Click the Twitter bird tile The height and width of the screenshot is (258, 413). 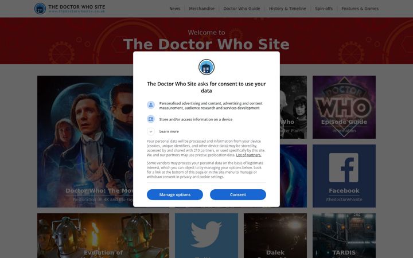(206, 236)
